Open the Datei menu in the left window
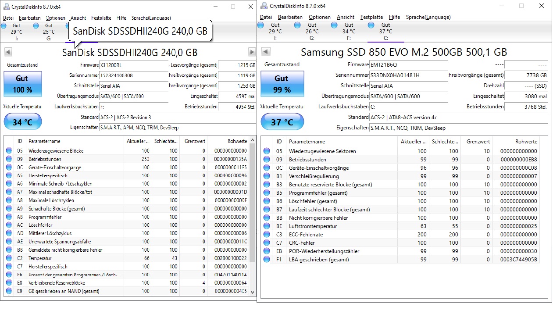553x314 pixels. [x=8, y=18]
